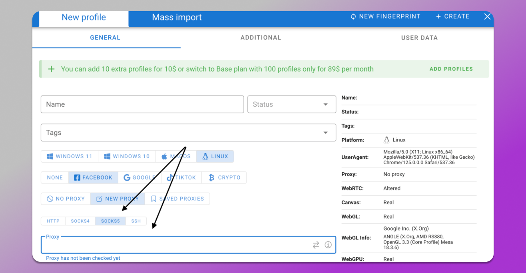Select the Facebook preset

[x=93, y=177]
